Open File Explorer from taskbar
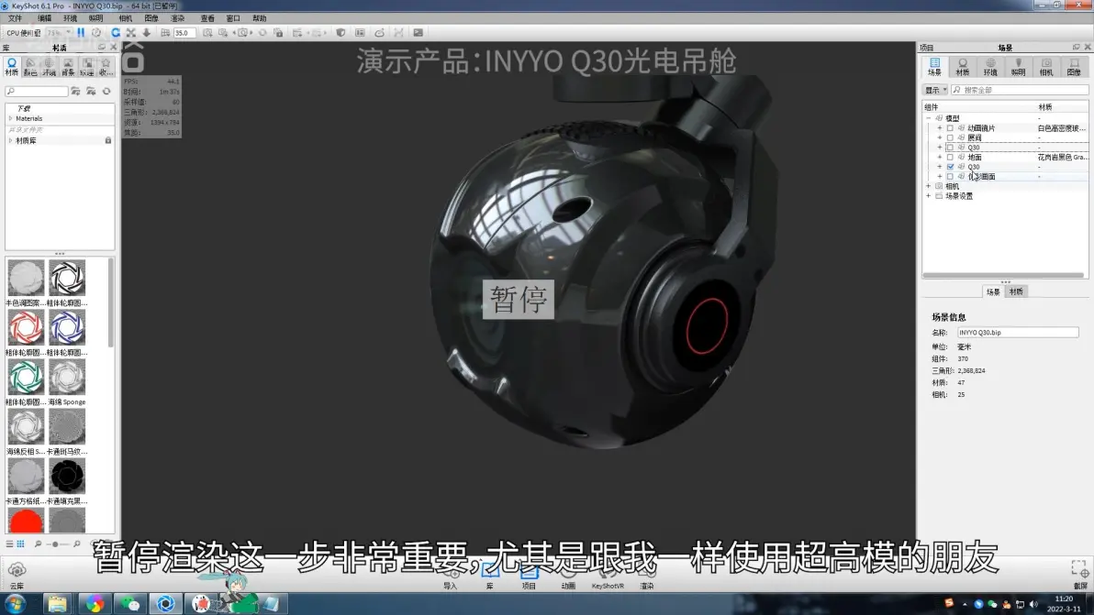1094x615 pixels. click(x=57, y=604)
